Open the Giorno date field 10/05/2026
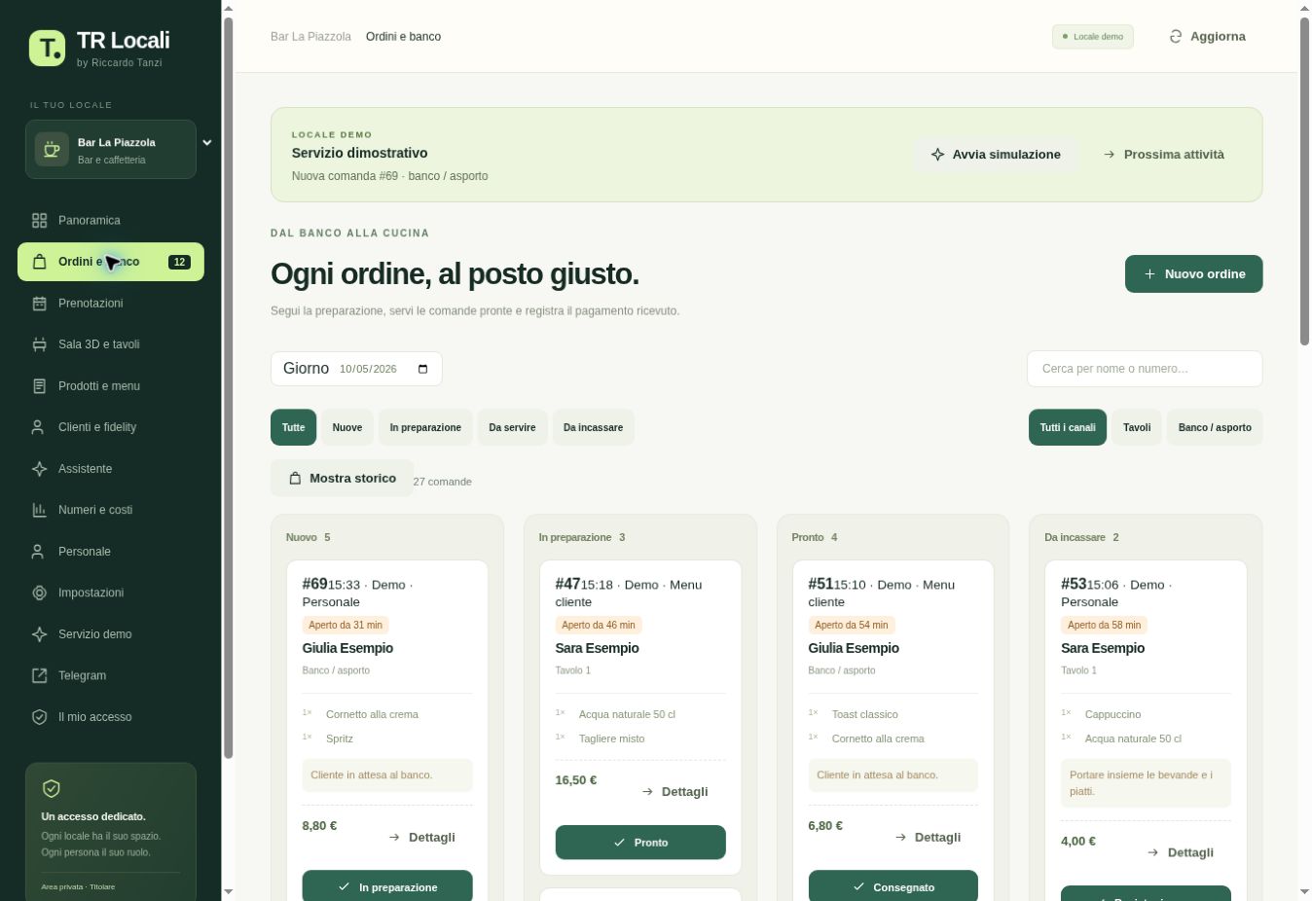This screenshot has width=1312, height=901. click(x=356, y=369)
